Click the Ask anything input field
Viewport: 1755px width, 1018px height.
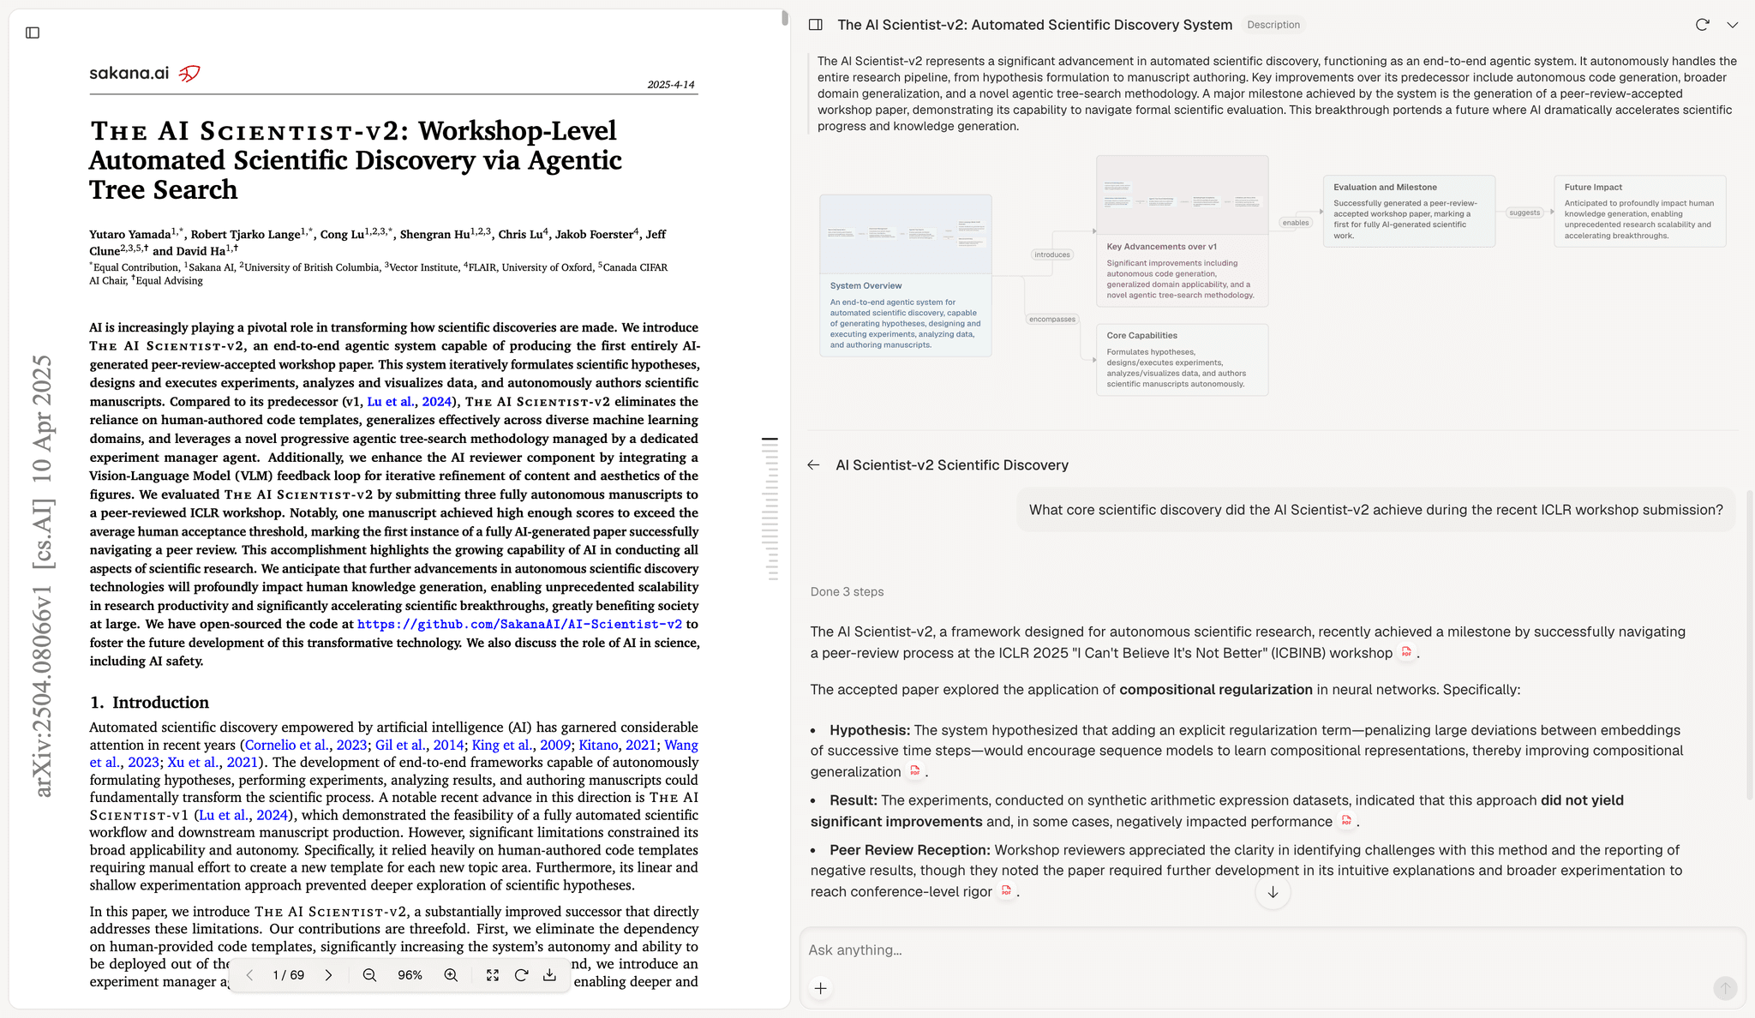tap(1272, 949)
